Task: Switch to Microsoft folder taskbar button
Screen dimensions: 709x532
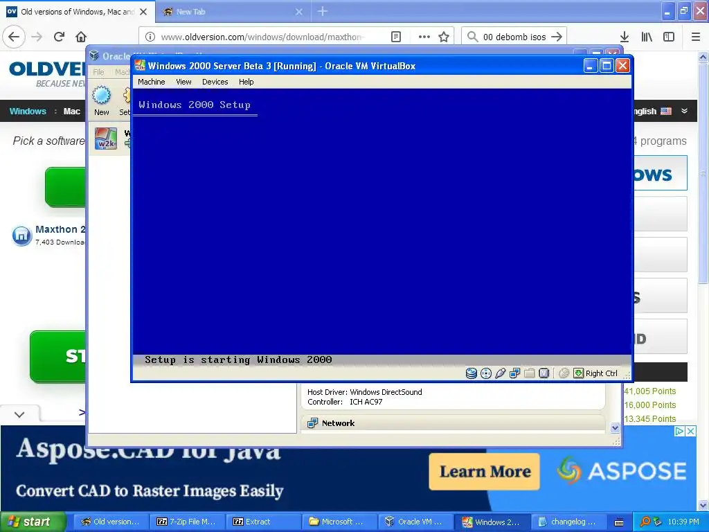Action: (338, 522)
